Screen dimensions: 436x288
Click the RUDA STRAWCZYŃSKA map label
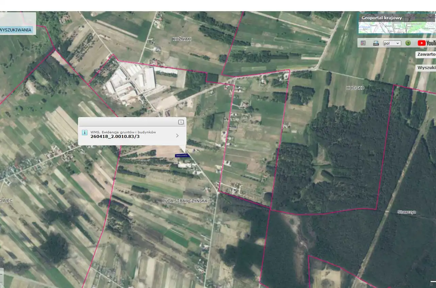tap(185, 201)
